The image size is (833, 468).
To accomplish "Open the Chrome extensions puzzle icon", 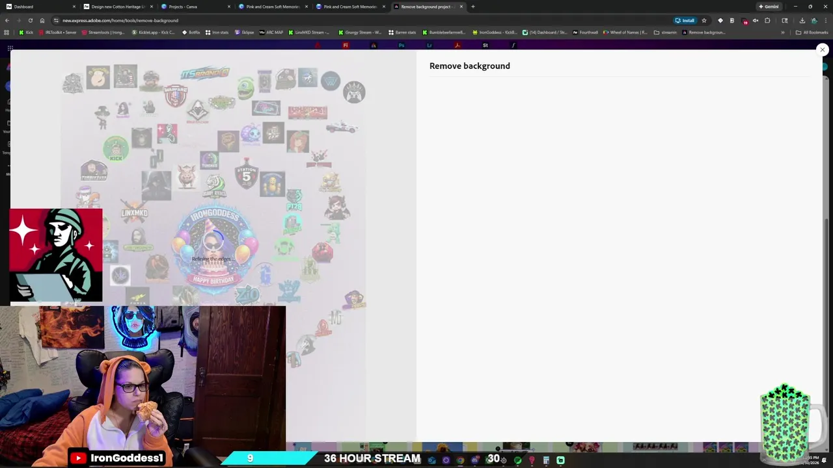I will tap(767, 20).
